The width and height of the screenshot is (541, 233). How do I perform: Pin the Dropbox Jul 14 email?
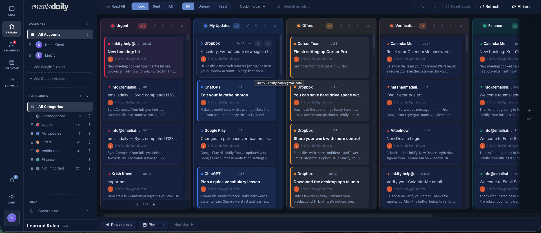258,44
